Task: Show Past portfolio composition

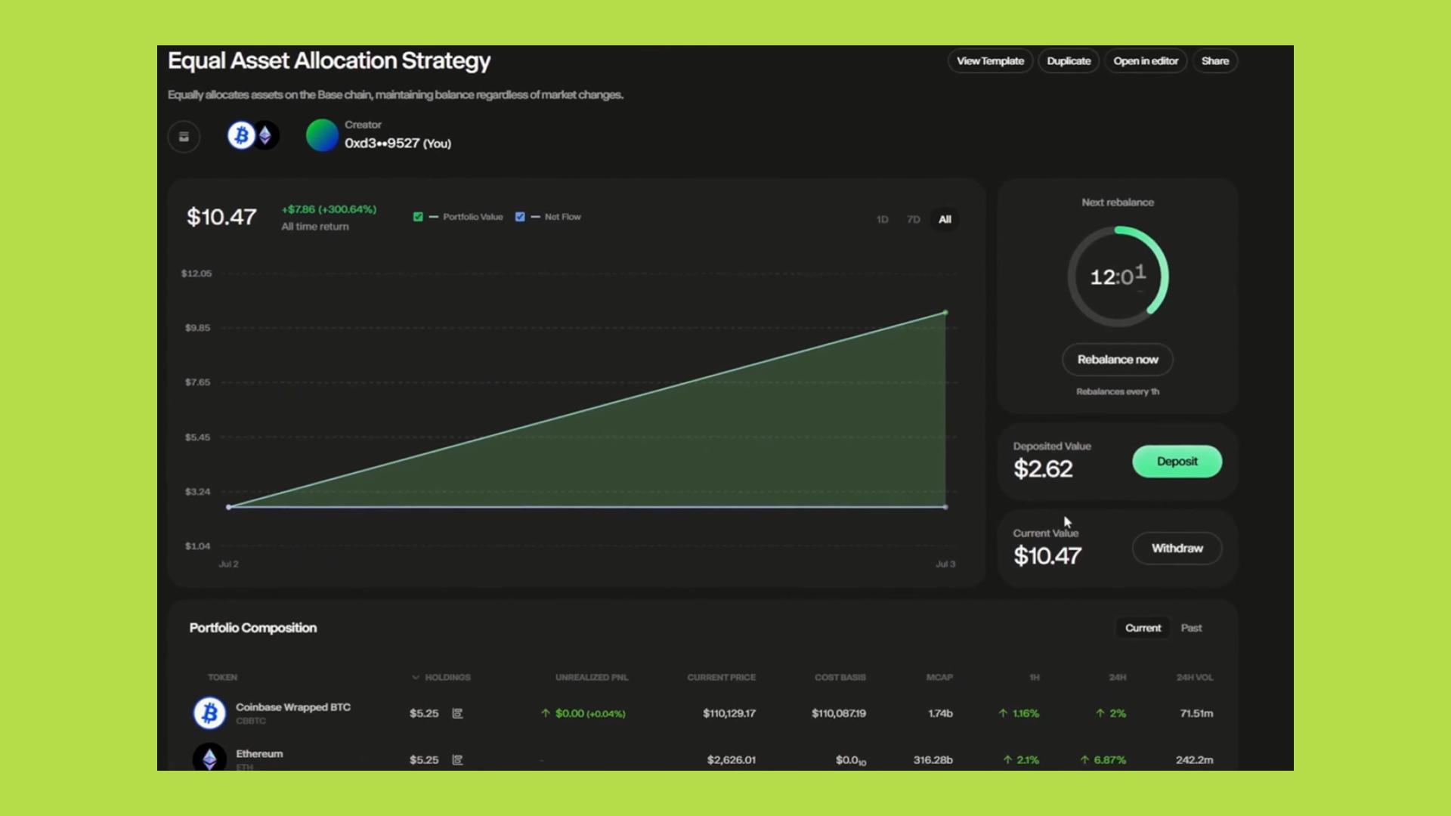Action: tap(1191, 628)
